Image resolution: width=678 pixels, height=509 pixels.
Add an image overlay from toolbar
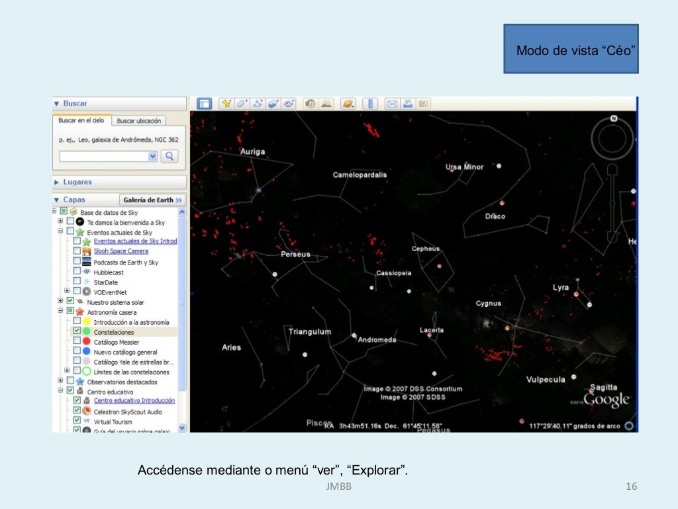point(273,104)
